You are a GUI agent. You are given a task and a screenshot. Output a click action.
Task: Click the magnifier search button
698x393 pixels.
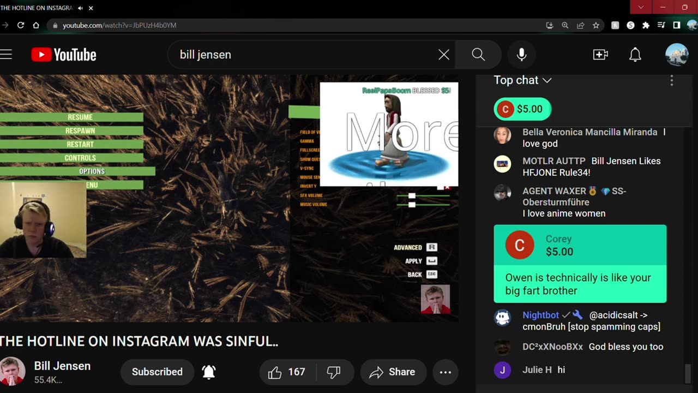coord(478,55)
